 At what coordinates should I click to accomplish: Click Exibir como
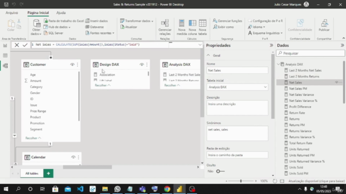click(x=223, y=27)
